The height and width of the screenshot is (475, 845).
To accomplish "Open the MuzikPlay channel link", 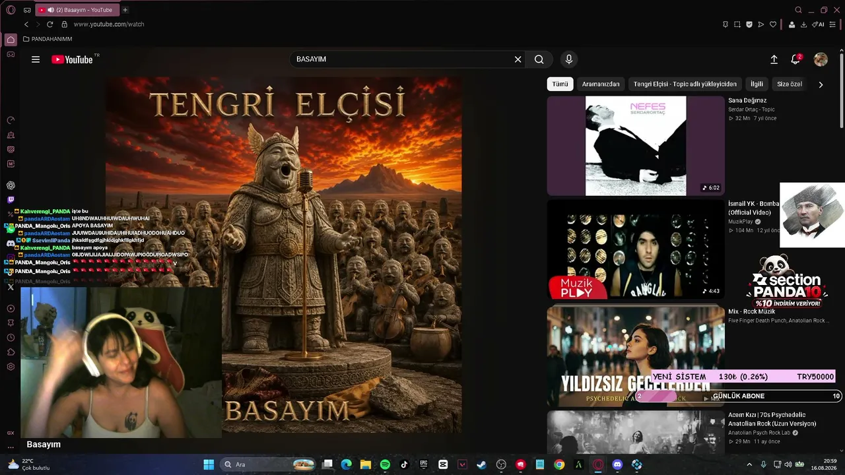I will click(741, 222).
